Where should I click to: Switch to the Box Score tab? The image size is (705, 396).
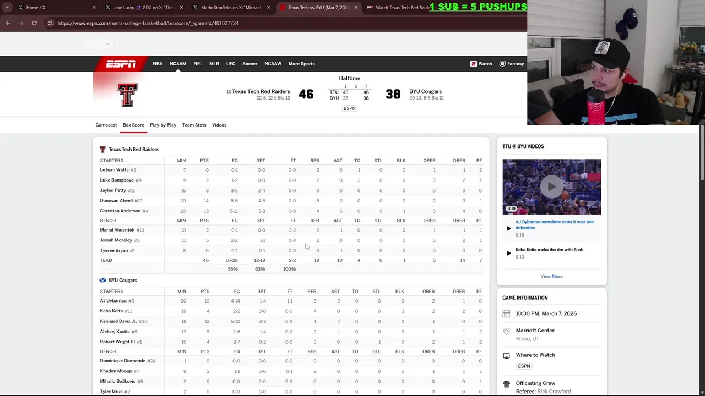point(133,125)
